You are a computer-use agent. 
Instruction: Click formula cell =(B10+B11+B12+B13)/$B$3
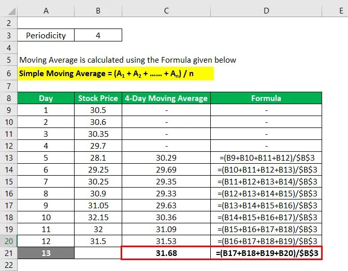pos(266,170)
